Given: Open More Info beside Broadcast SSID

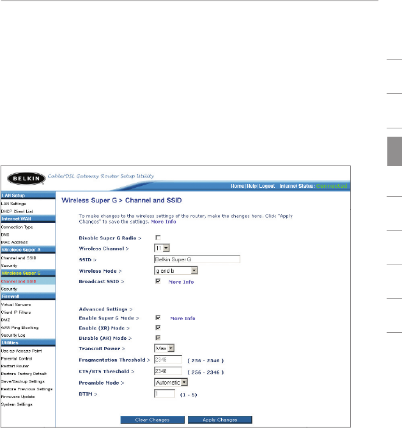Looking at the screenshot, I should (x=181, y=282).
